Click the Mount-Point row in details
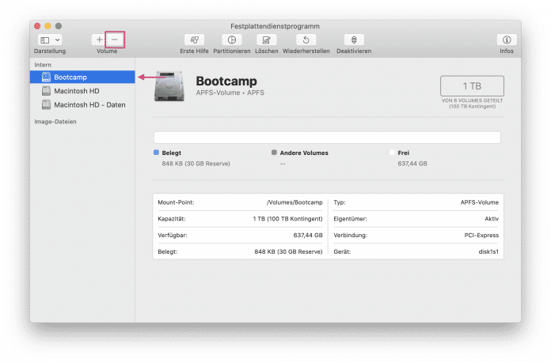Image resolution: width=551 pixels, height=362 pixels. click(x=239, y=202)
